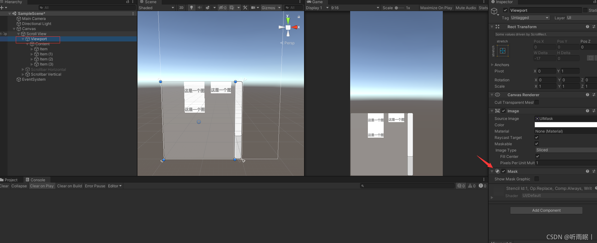Click the Image Color swatch

(x=565, y=125)
